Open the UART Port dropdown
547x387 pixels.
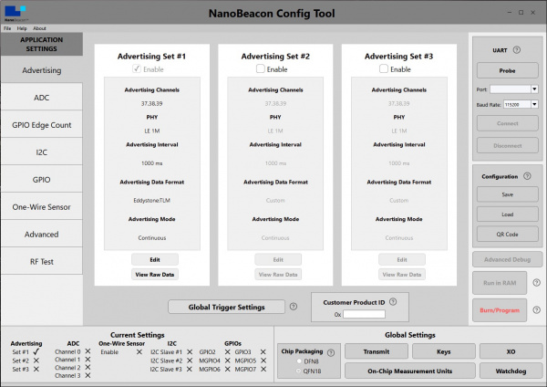coord(534,89)
